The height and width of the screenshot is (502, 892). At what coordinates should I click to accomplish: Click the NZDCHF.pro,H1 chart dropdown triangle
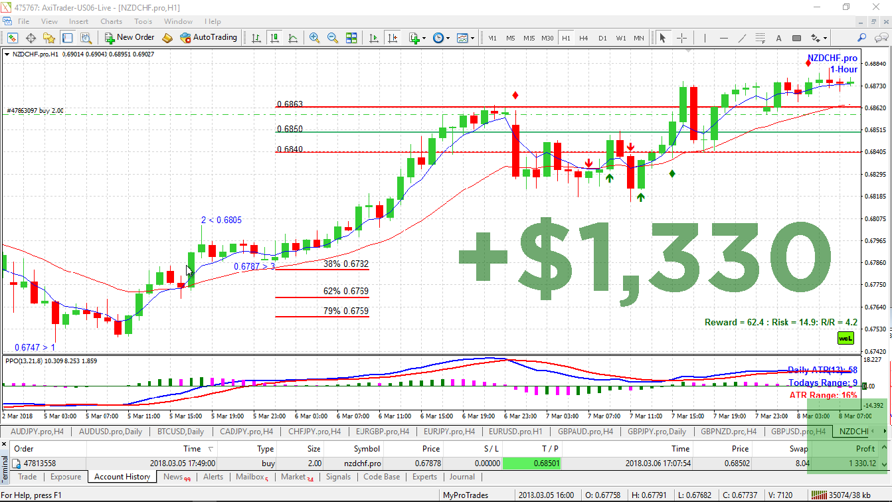7,54
